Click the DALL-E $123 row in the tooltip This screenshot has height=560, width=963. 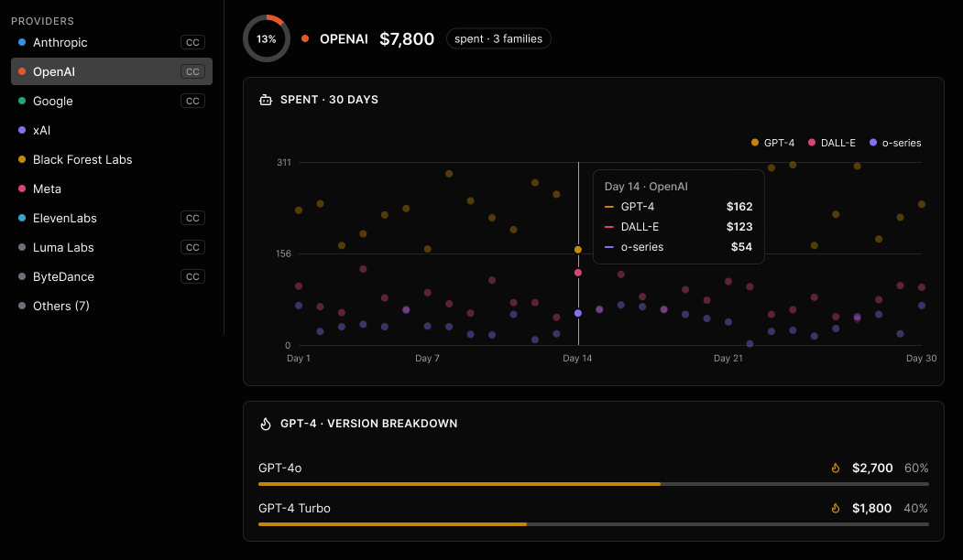[679, 227]
